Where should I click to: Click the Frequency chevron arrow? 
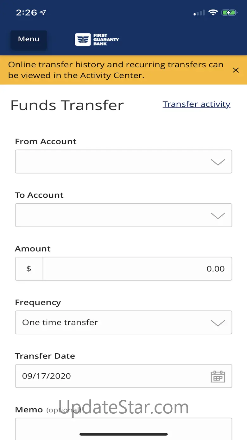(218, 323)
